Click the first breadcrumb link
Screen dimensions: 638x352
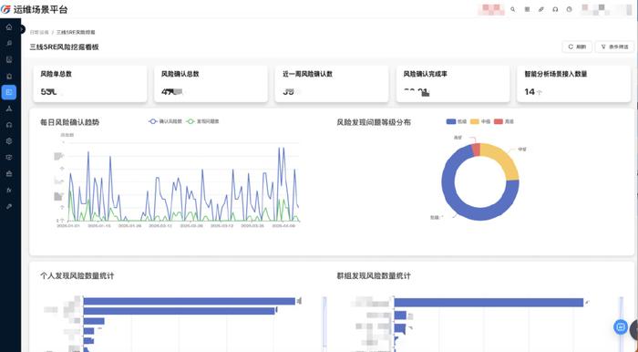tap(39, 32)
